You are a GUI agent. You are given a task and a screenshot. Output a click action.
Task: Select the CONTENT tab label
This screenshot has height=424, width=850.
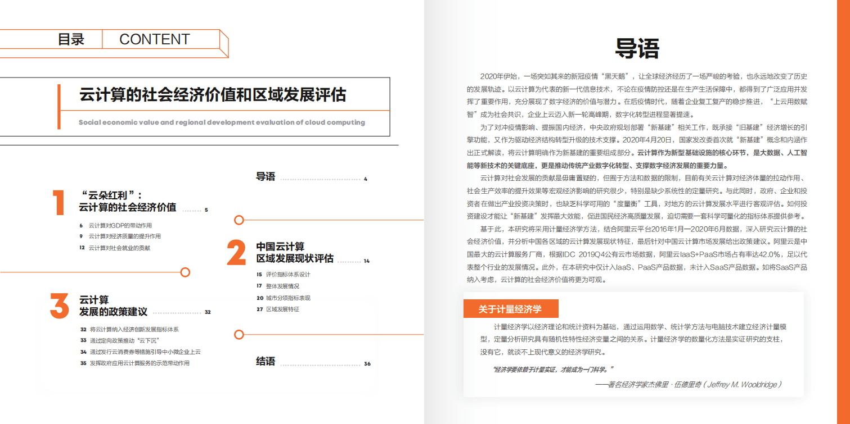coord(154,39)
